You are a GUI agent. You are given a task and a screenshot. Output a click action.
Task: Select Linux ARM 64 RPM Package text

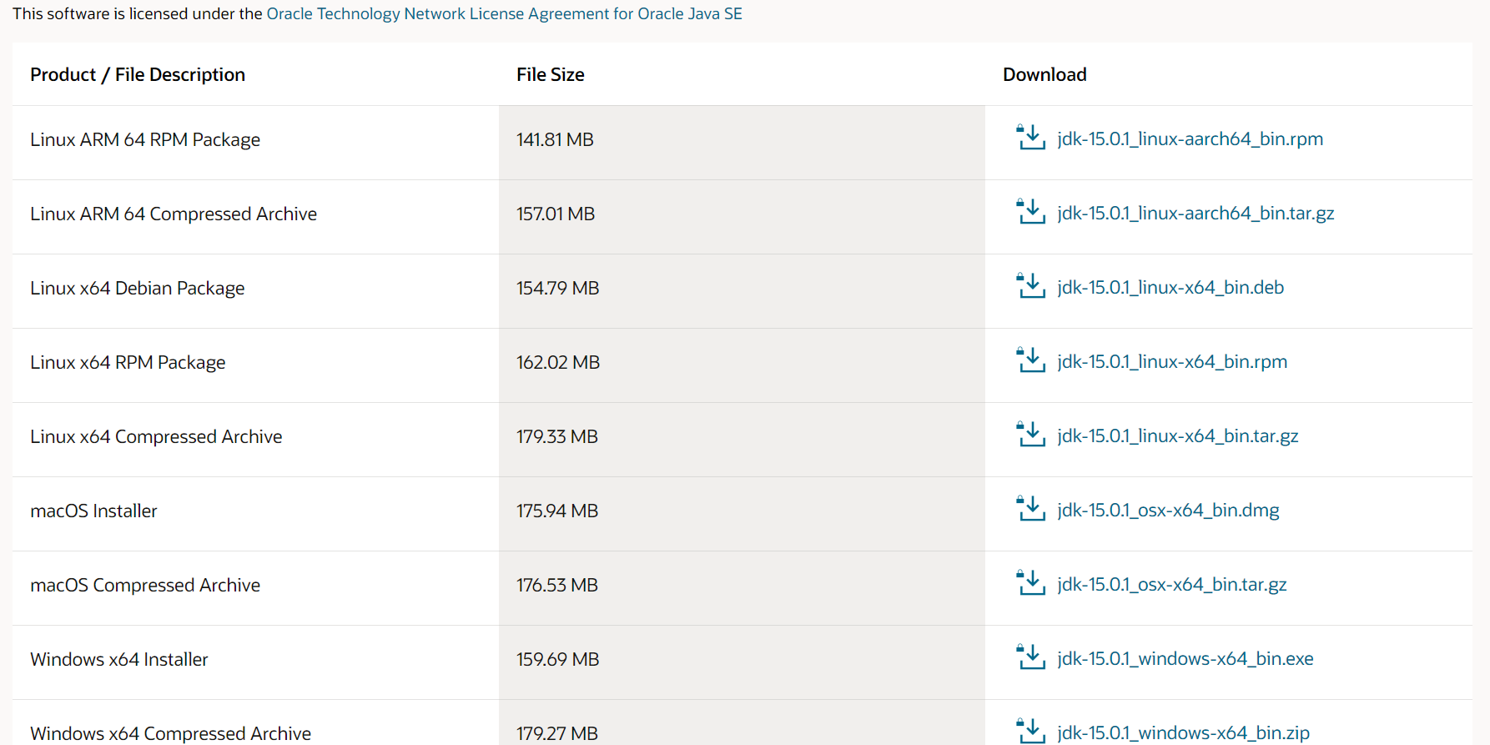[145, 140]
